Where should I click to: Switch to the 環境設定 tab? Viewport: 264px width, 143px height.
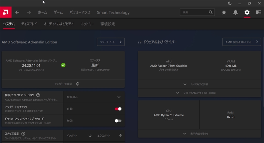pyautogui.click(x=108, y=24)
